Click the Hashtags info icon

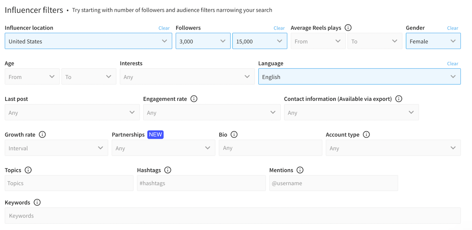(x=168, y=170)
